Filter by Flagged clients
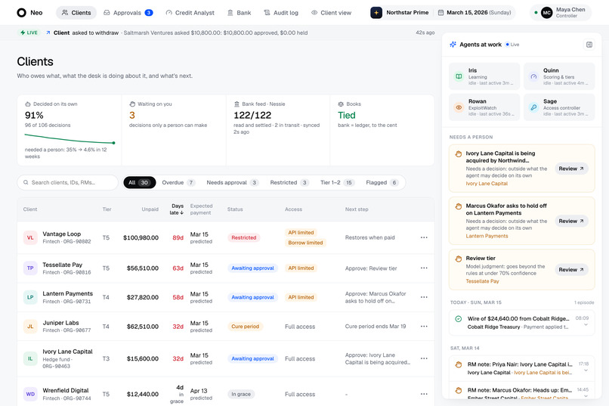Viewport: 609px width, 406px height. [x=382, y=182]
